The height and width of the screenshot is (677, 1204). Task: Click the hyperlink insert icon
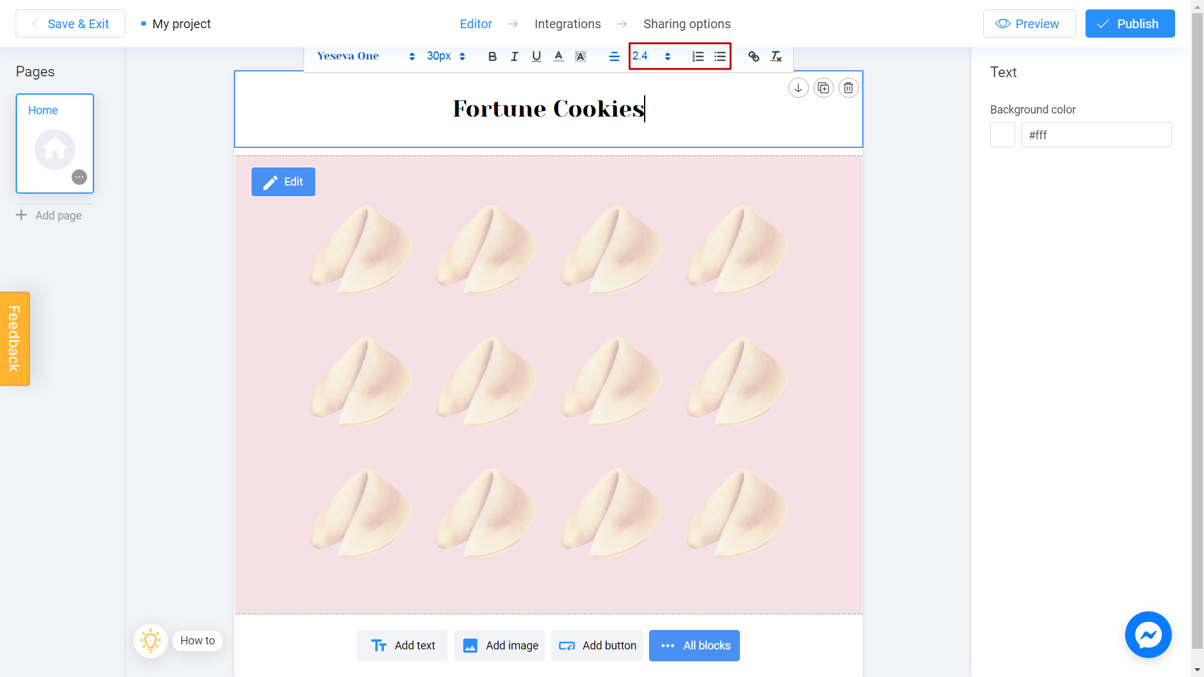pyautogui.click(x=753, y=56)
